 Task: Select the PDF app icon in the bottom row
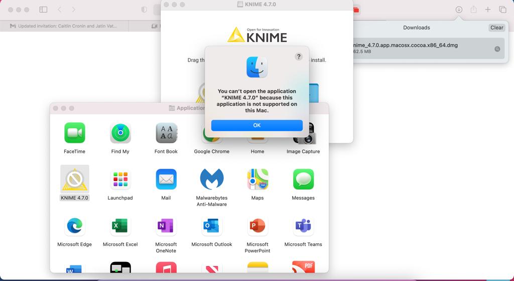[303, 266]
